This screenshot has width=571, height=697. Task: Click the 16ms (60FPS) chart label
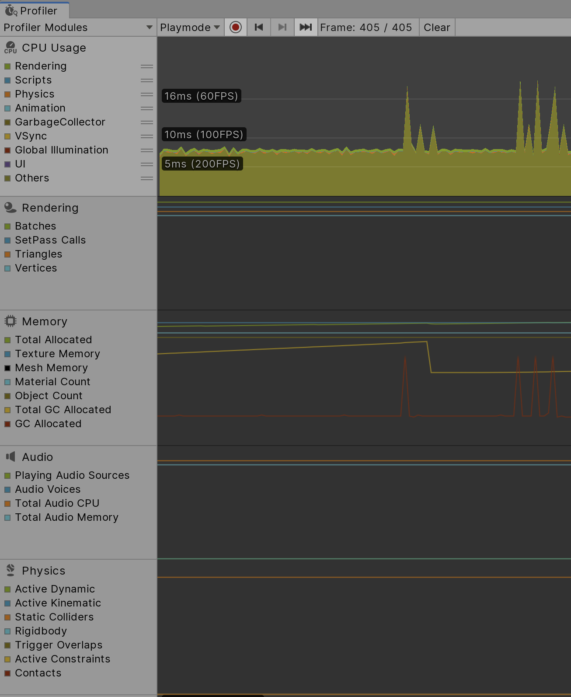click(201, 96)
